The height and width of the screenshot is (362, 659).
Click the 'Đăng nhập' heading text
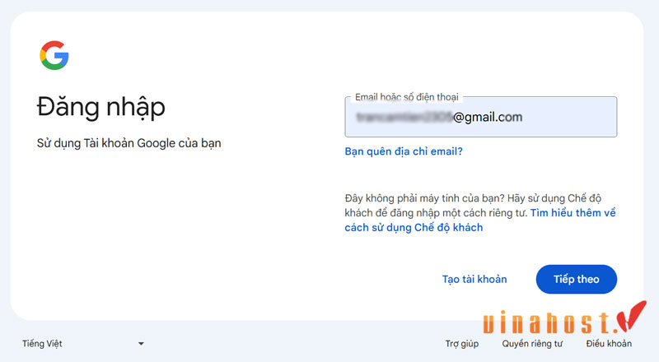(x=100, y=107)
